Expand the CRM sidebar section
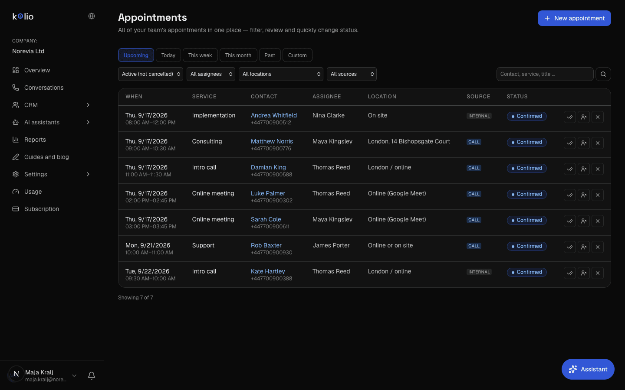This screenshot has width=625, height=390. [x=52, y=105]
